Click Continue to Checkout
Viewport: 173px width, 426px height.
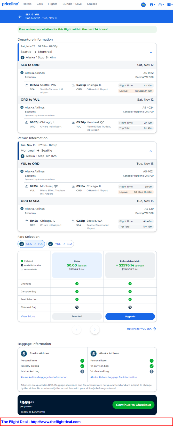[x=133, y=405]
